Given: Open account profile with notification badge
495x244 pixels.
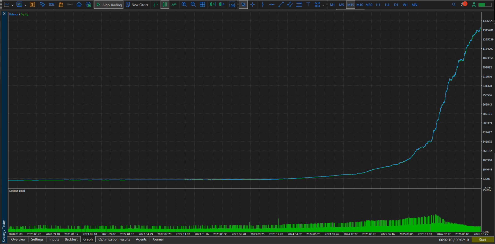Looking at the screenshot, I should (464, 4).
